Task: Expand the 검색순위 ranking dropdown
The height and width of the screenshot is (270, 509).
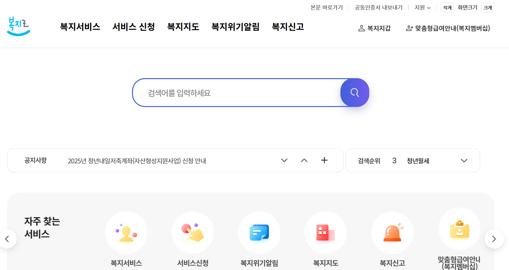Action: pyautogui.click(x=464, y=160)
